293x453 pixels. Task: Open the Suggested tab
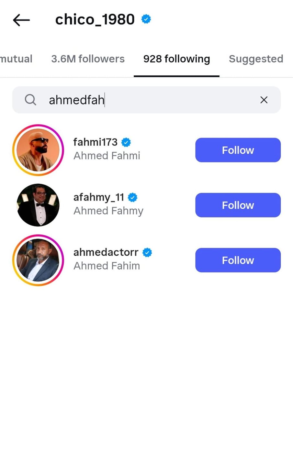[256, 59]
